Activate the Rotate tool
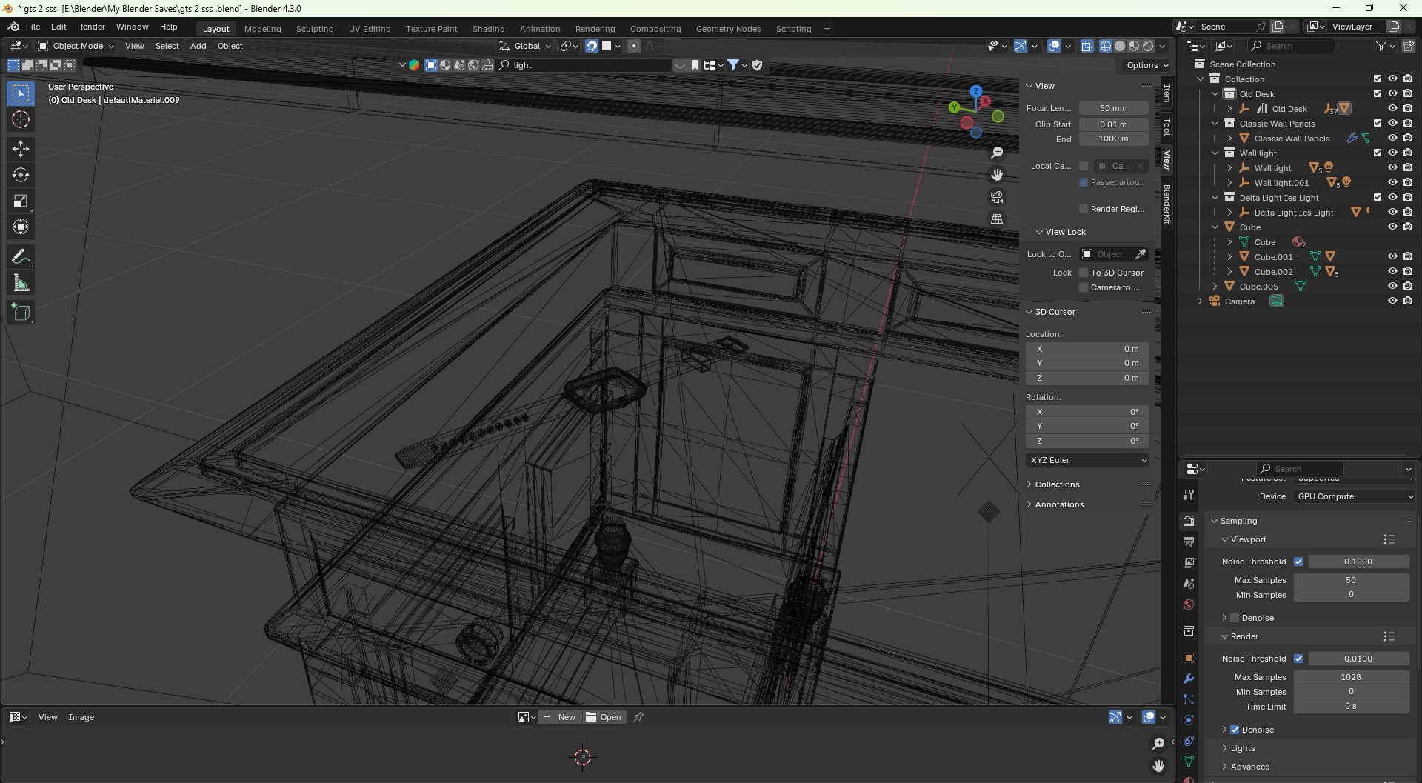This screenshot has width=1422, height=783. pos(21,176)
